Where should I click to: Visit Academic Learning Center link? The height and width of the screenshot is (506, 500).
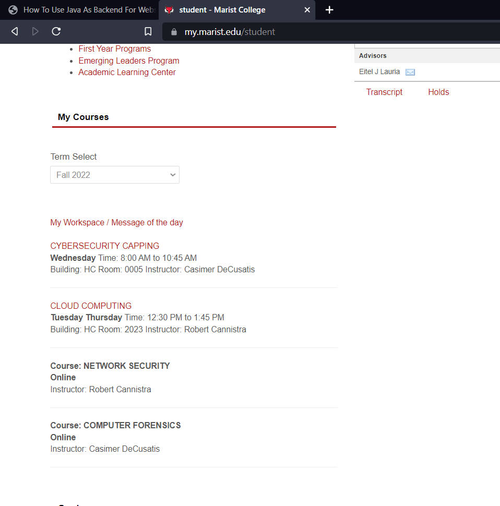coord(127,73)
